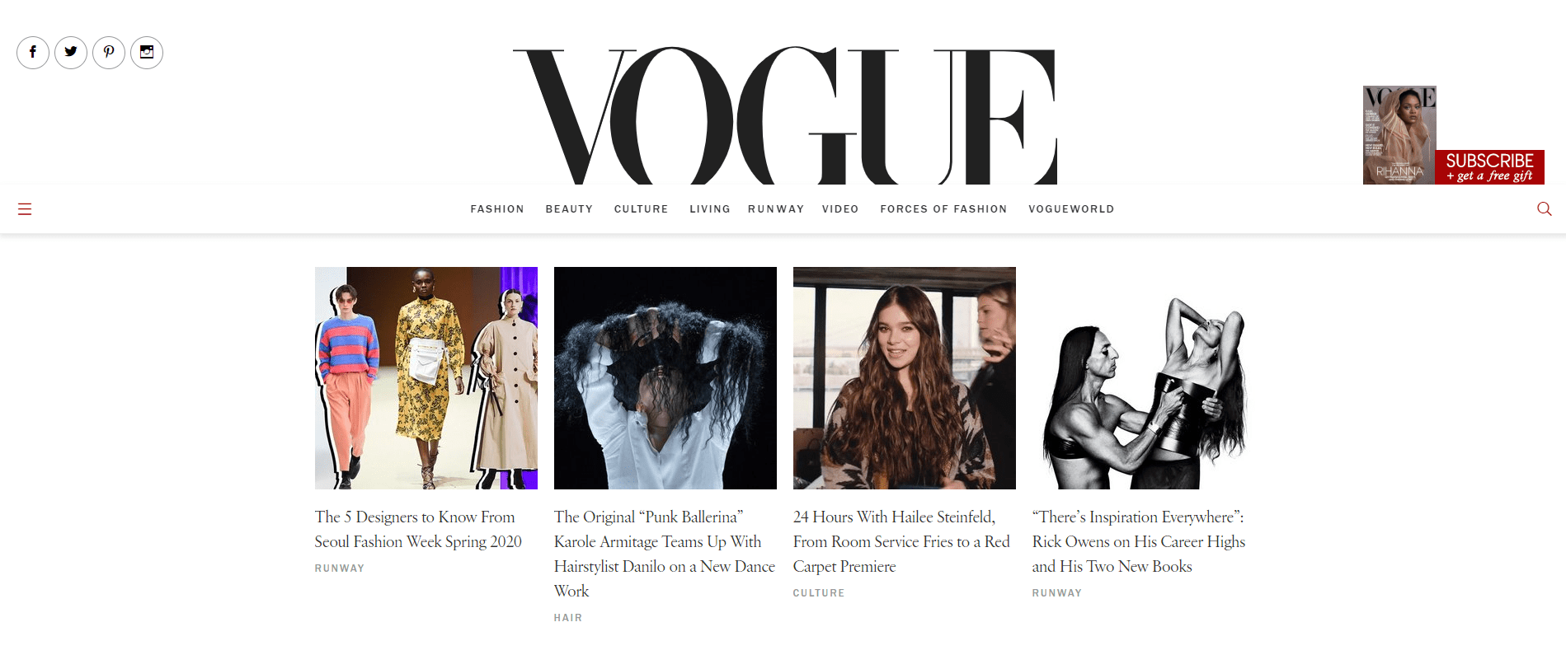Open the Culture nav section

pos(641,209)
